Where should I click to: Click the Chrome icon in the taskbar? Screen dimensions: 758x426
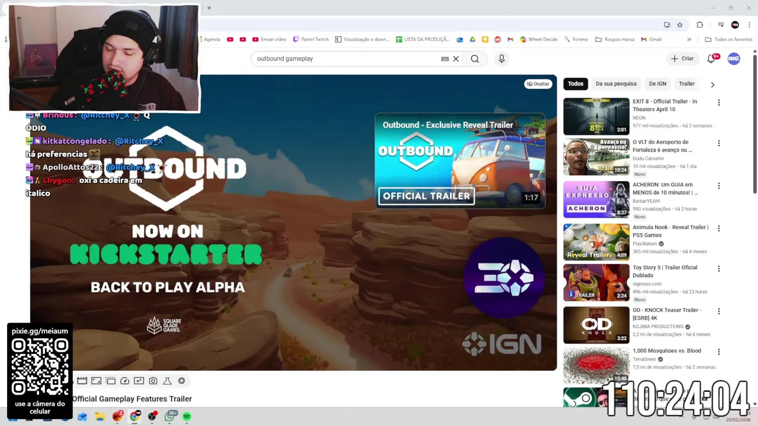(135, 417)
